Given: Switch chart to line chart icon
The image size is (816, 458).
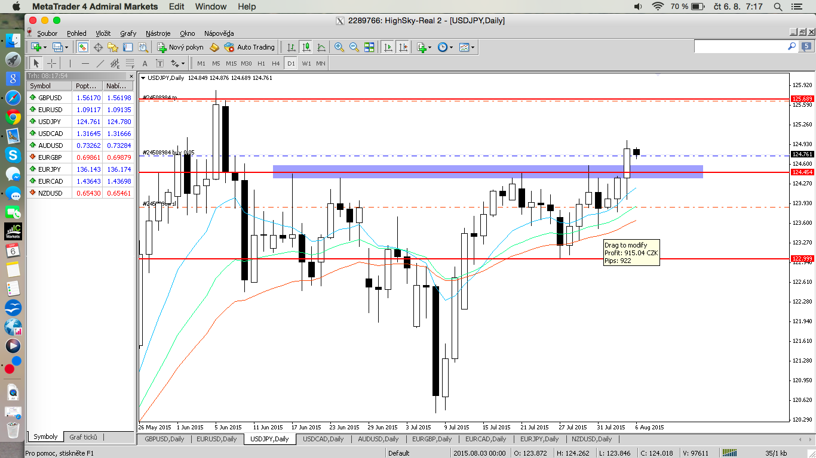Looking at the screenshot, I should pyautogui.click(x=321, y=47).
